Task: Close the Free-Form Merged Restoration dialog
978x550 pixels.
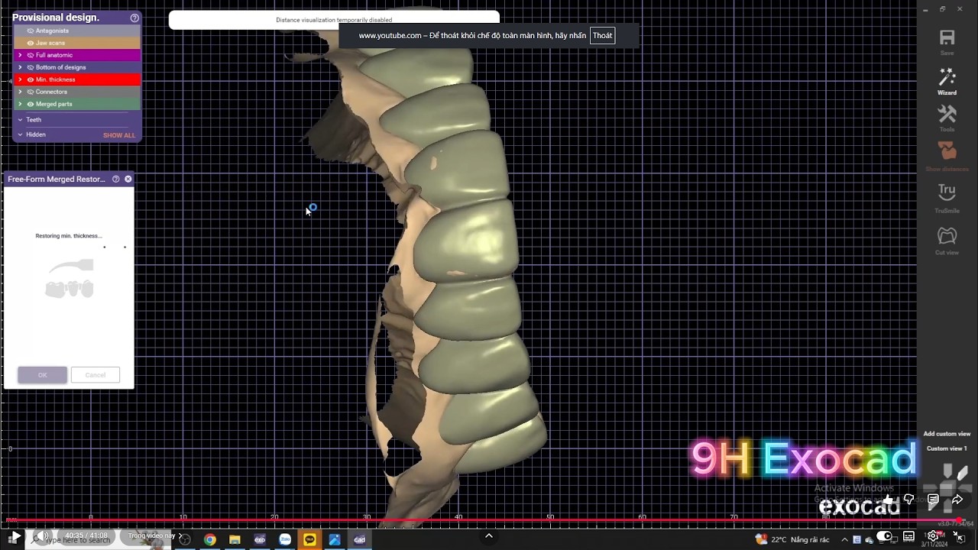Action: 128,179
